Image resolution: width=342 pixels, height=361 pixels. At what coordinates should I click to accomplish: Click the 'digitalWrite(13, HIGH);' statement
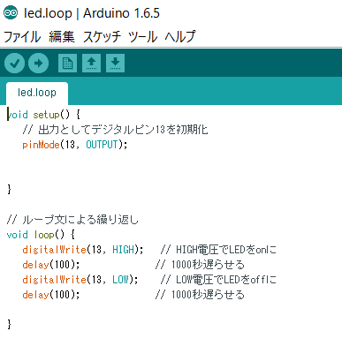(83, 250)
